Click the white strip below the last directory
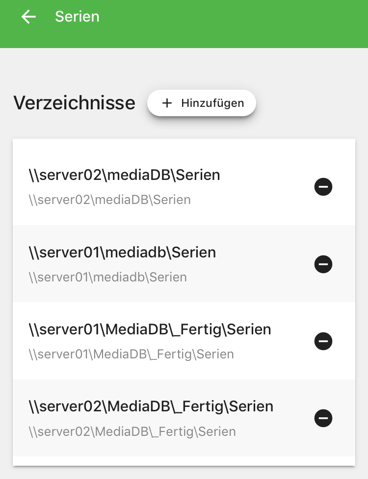The image size is (368, 479). [x=184, y=461]
